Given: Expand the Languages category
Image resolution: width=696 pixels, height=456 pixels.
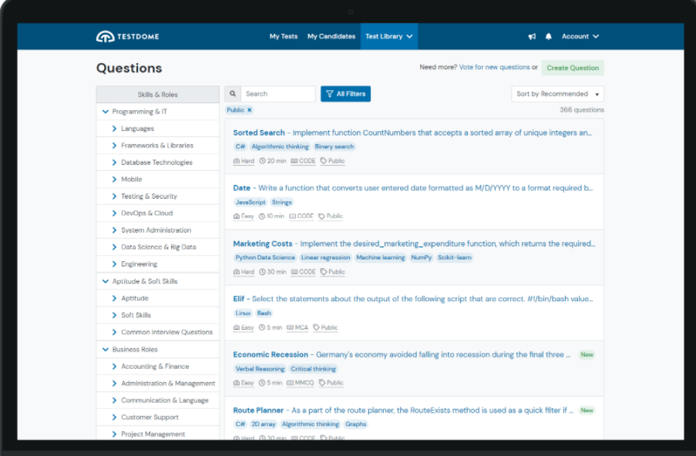Looking at the screenshot, I should (114, 129).
